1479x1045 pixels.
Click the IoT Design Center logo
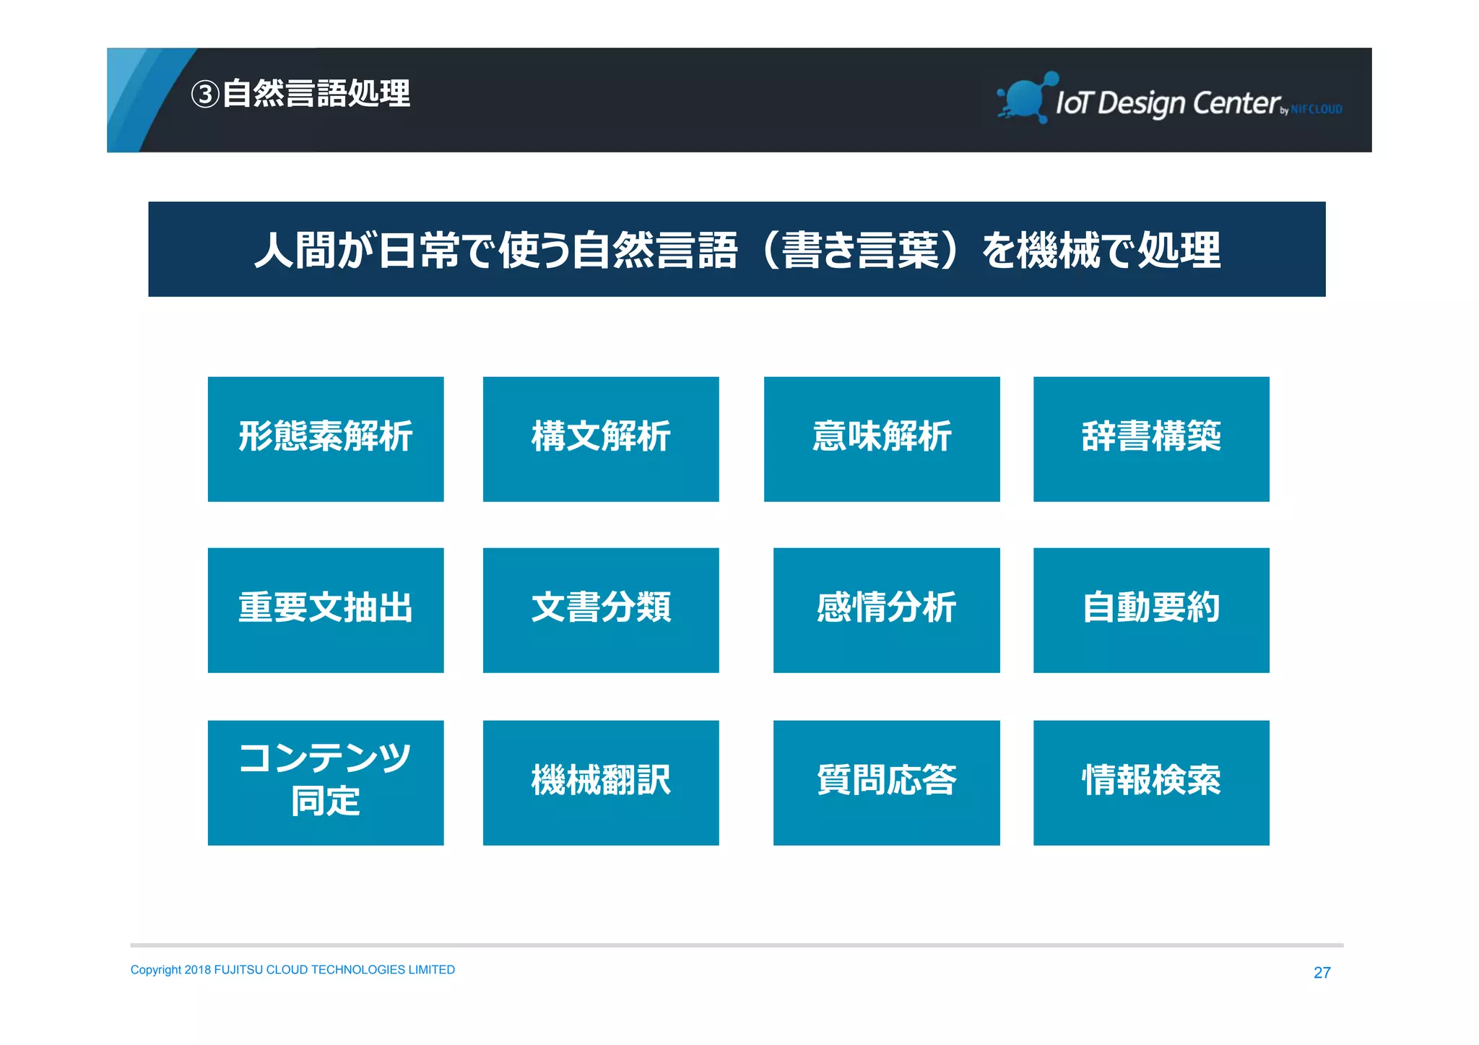pyautogui.click(x=1169, y=99)
